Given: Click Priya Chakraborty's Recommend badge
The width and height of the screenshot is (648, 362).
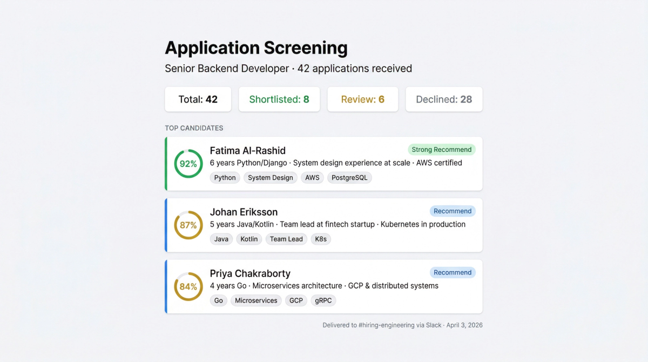Looking at the screenshot, I should point(453,273).
